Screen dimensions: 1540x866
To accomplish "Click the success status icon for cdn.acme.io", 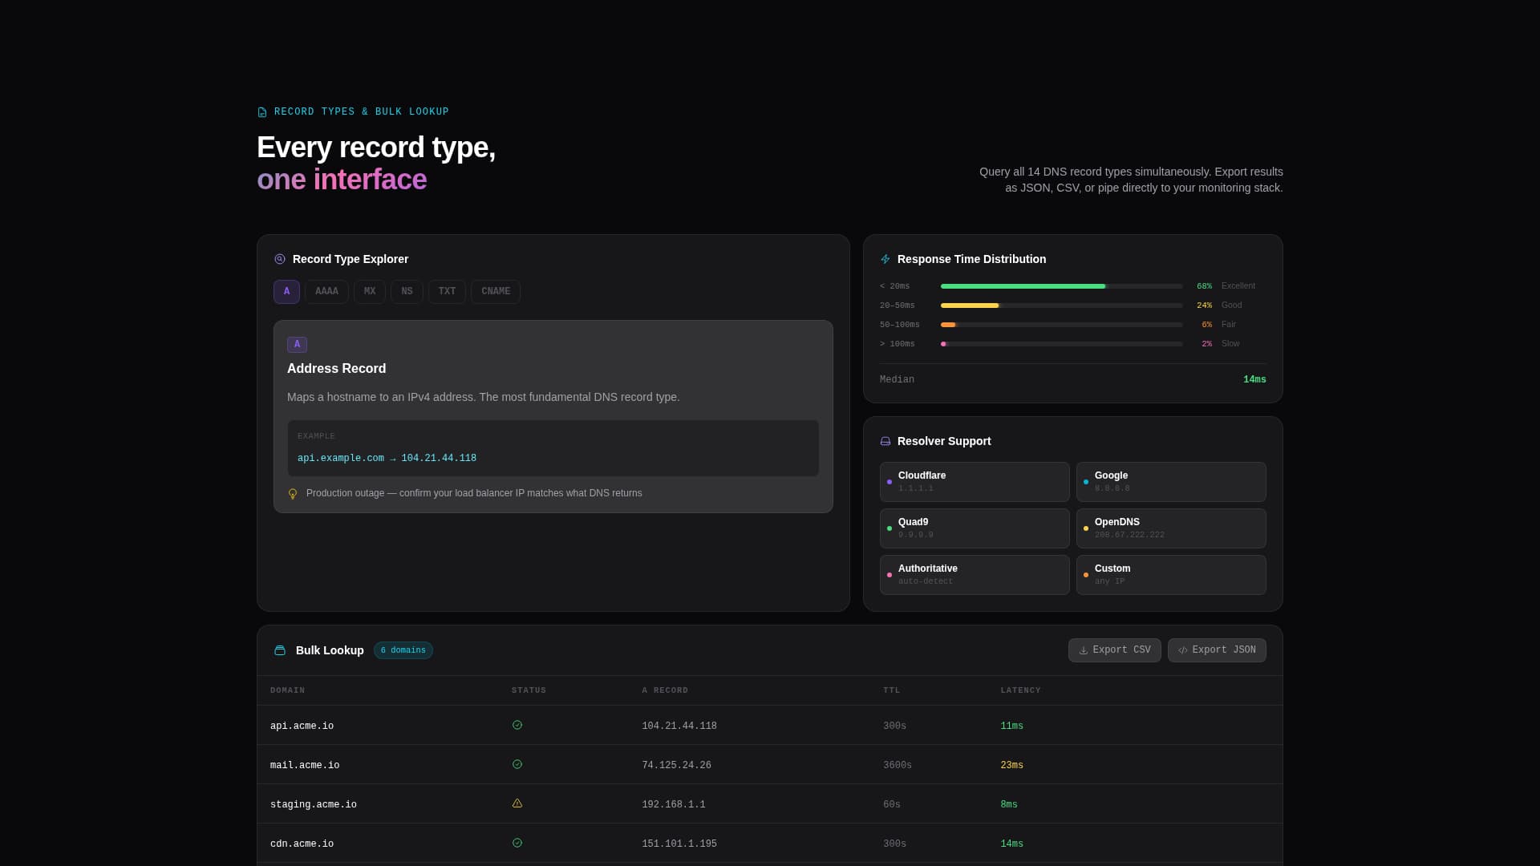I will tap(517, 843).
